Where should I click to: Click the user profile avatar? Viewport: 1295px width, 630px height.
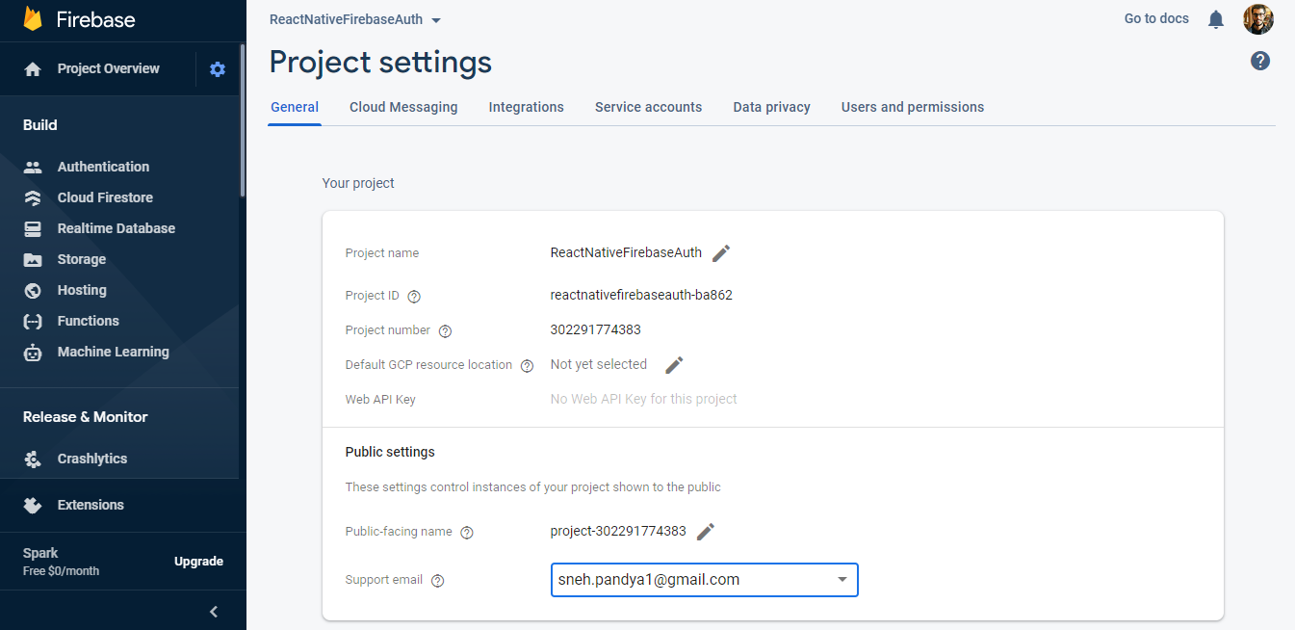point(1257,19)
